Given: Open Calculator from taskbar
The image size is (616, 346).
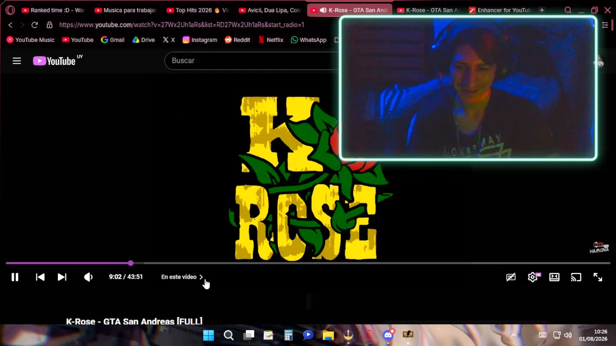Looking at the screenshot, I should [288, 335].
